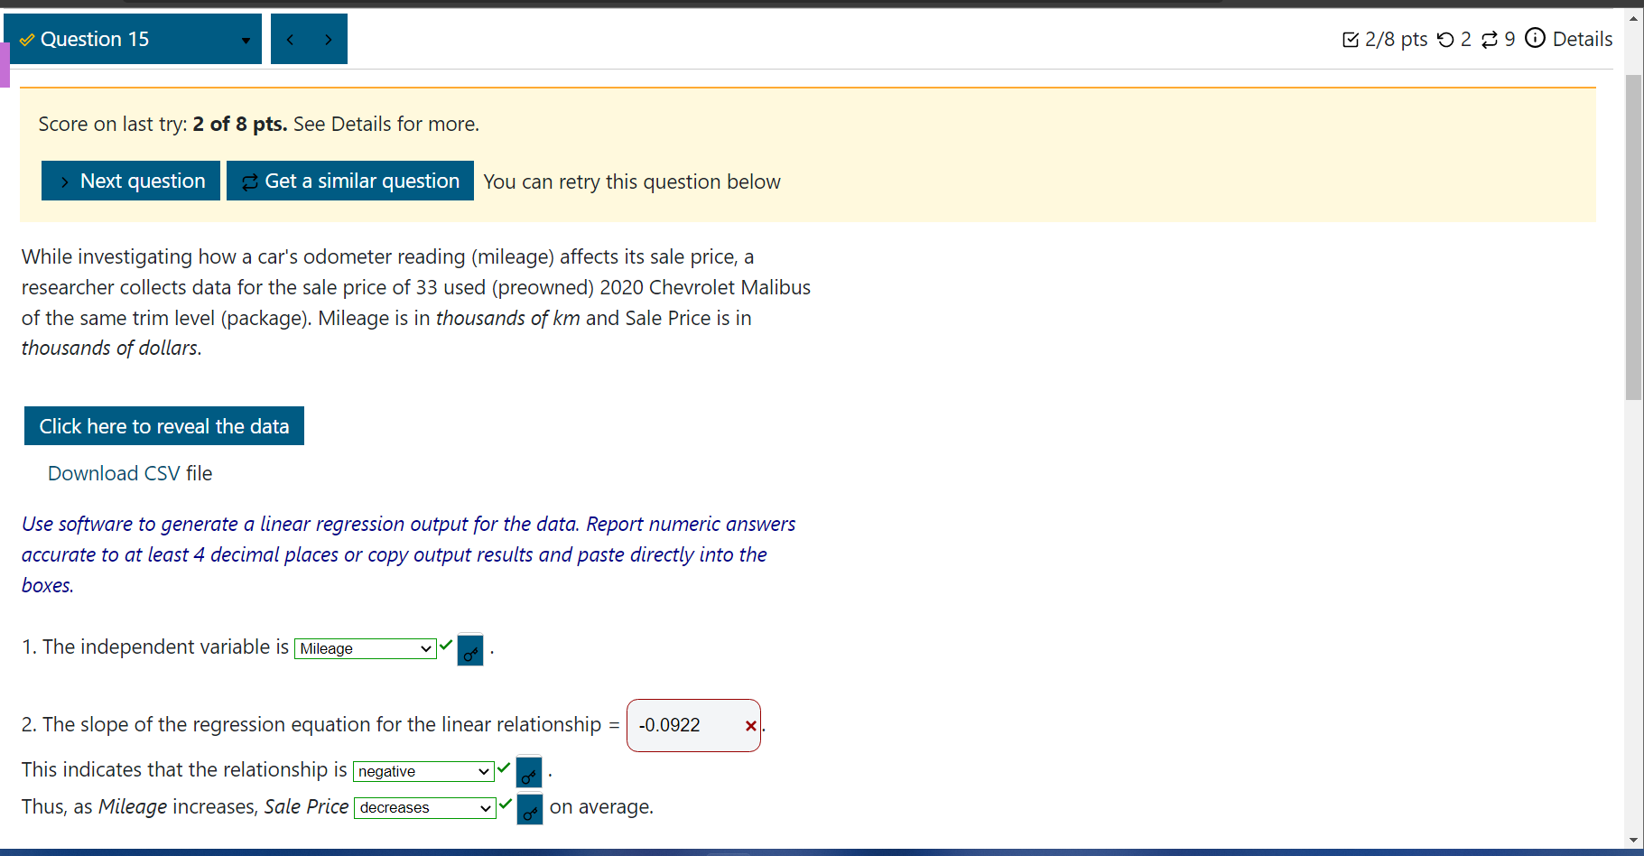This screenshot has width=1644, height=856.
Task: Click the retry arrows icon showing 9
Action: pos(1490,39)
